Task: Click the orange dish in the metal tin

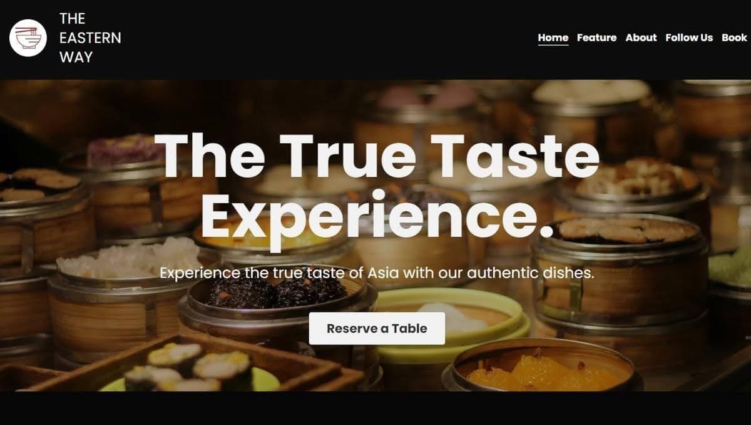Action: (x=542, y=371)
